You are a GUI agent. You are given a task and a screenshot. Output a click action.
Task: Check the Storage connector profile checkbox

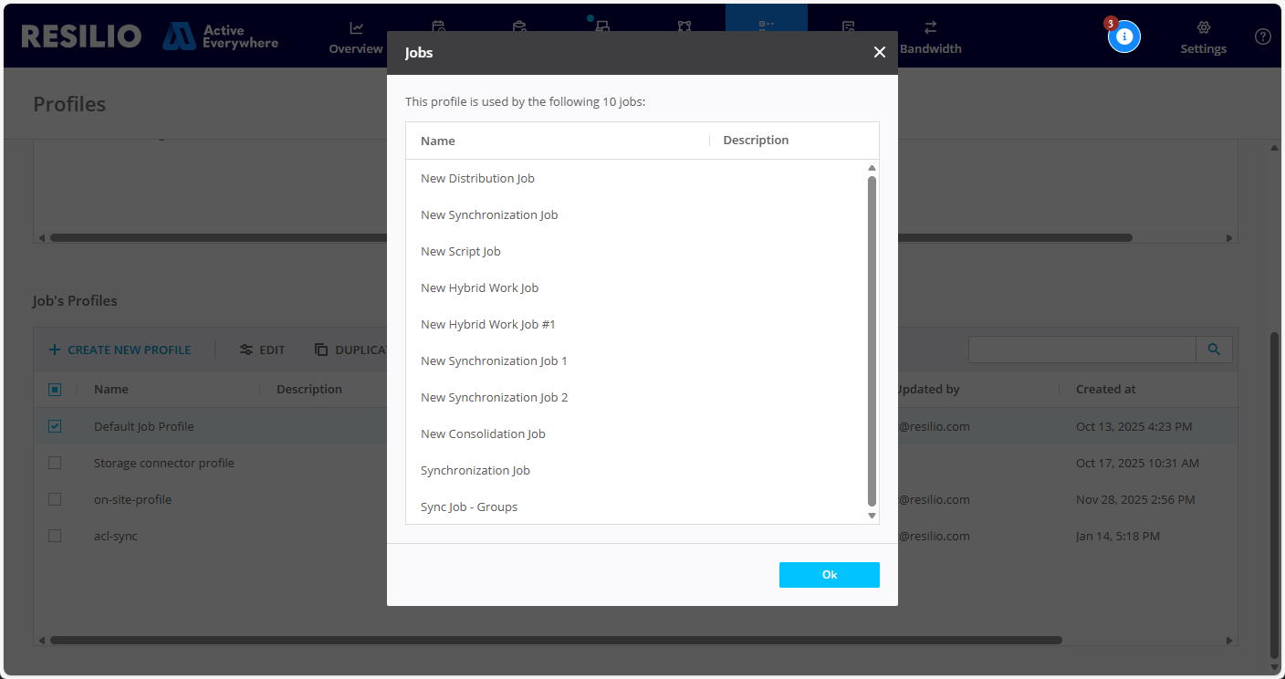pyautogui.click(x=55, y=463)
